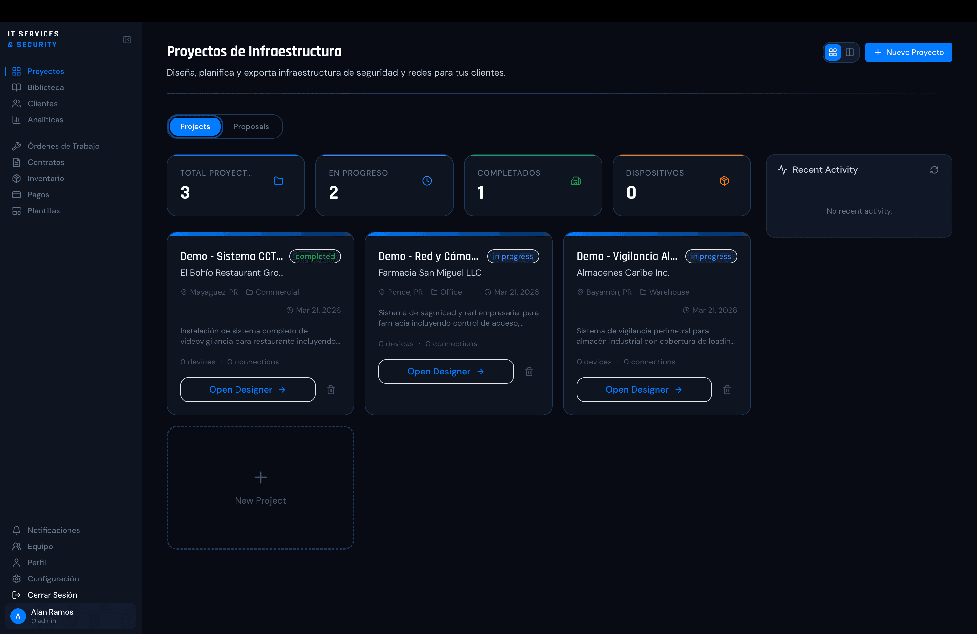Open Designer for Farmacia San Miguel project
This screenshot has width=977, height=634.
click(x=446, y=372)
